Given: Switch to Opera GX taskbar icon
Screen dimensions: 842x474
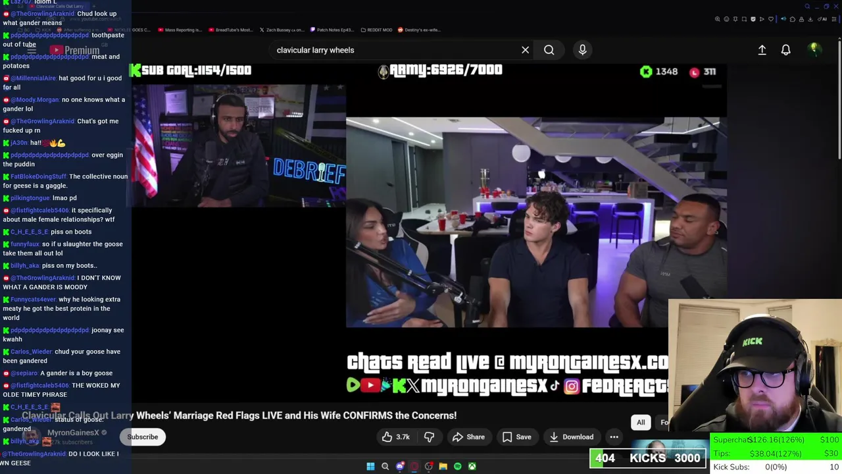Looking at the screenshot, I should 414,467.
